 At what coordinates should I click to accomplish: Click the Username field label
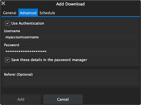tap(12, 31)
